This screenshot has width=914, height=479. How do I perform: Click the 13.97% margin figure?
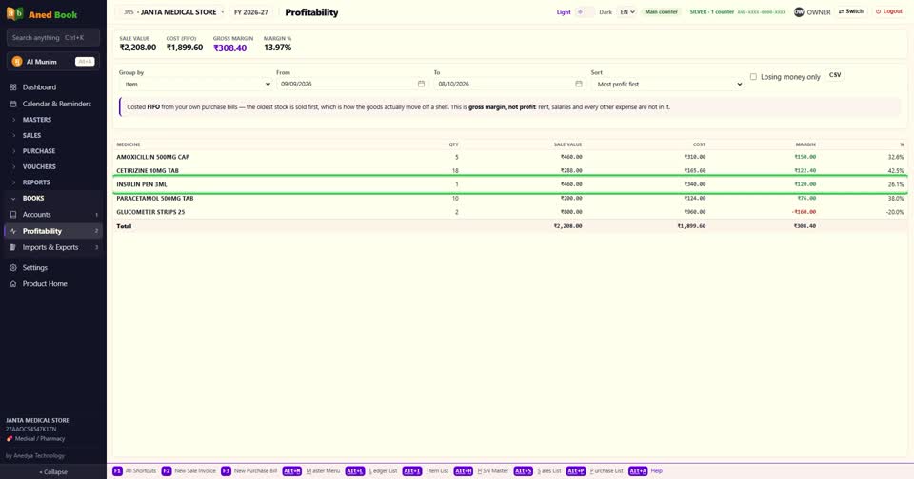(277, 48)
